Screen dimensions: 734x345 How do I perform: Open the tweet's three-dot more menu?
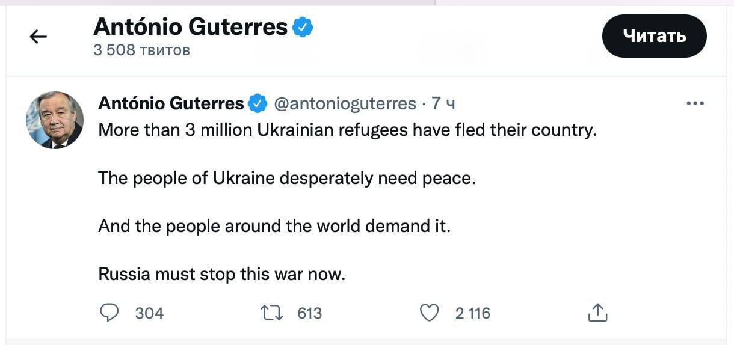[x=695, y=104]
